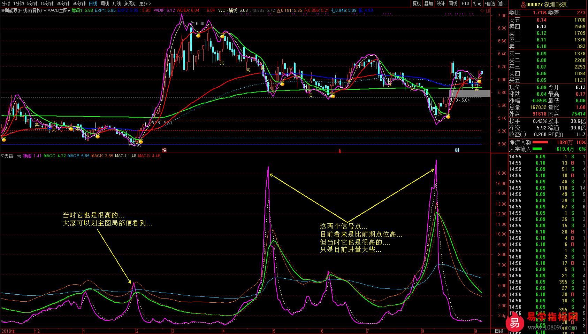Click the red $ dividend marker
Image resolution: width=588 pixels, height=334 pixels.
(339, 151)
